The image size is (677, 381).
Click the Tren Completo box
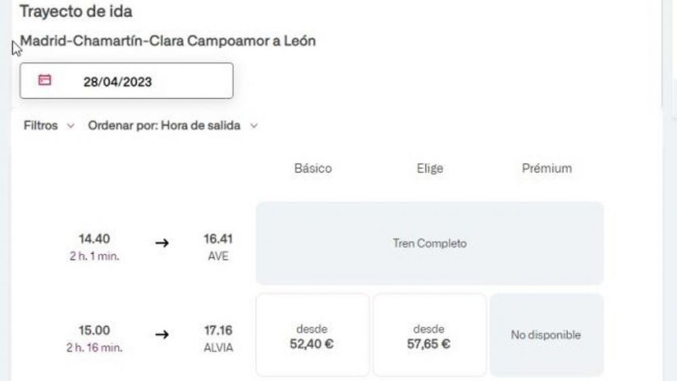click(430, 244)
